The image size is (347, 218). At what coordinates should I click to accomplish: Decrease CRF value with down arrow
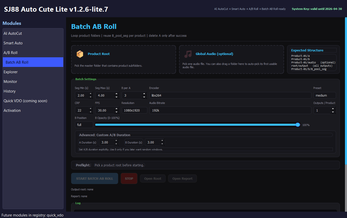[x=90, y=112]
